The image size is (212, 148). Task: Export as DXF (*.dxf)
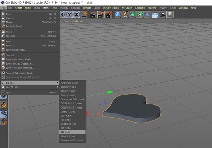[73, 116]
